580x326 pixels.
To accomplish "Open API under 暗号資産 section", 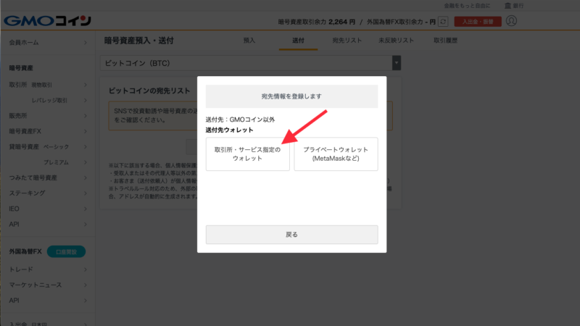I will point(48,225).
